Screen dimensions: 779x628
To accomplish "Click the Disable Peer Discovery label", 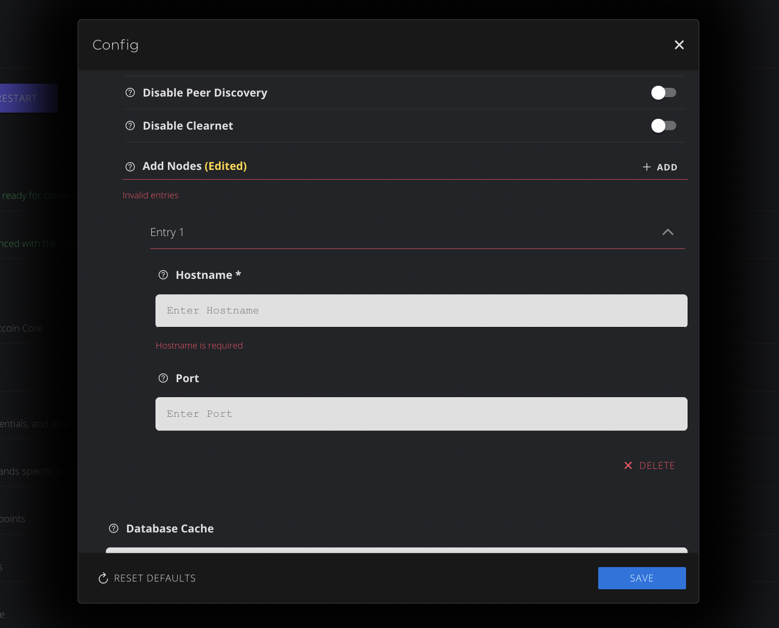I will pos(205,93).
